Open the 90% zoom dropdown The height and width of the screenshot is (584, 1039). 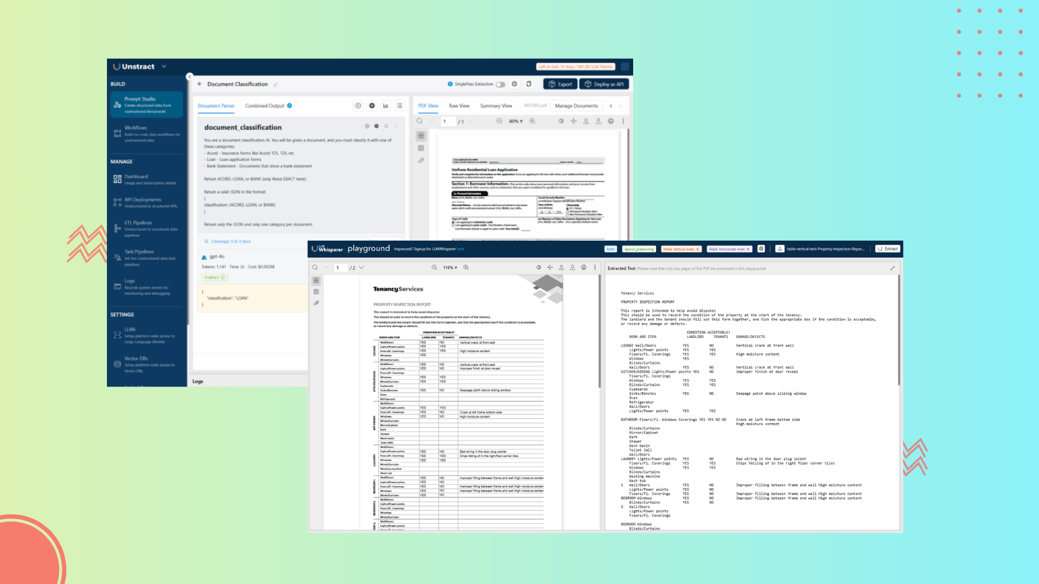(x=516, y=121)
